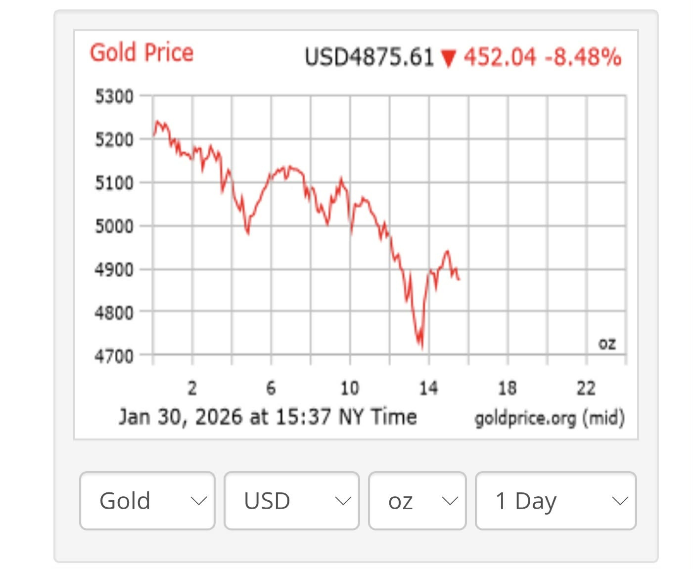The image size is (693, 569).
Task: Click the Jan 30, 2026 timestamp text
Action: point(268,417)
